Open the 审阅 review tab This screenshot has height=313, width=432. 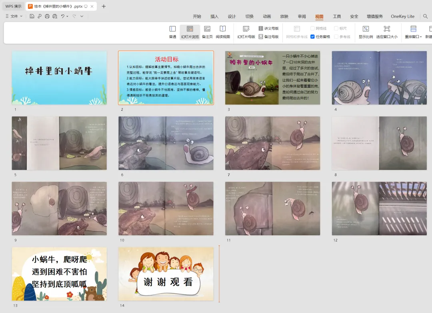(302, 16)
